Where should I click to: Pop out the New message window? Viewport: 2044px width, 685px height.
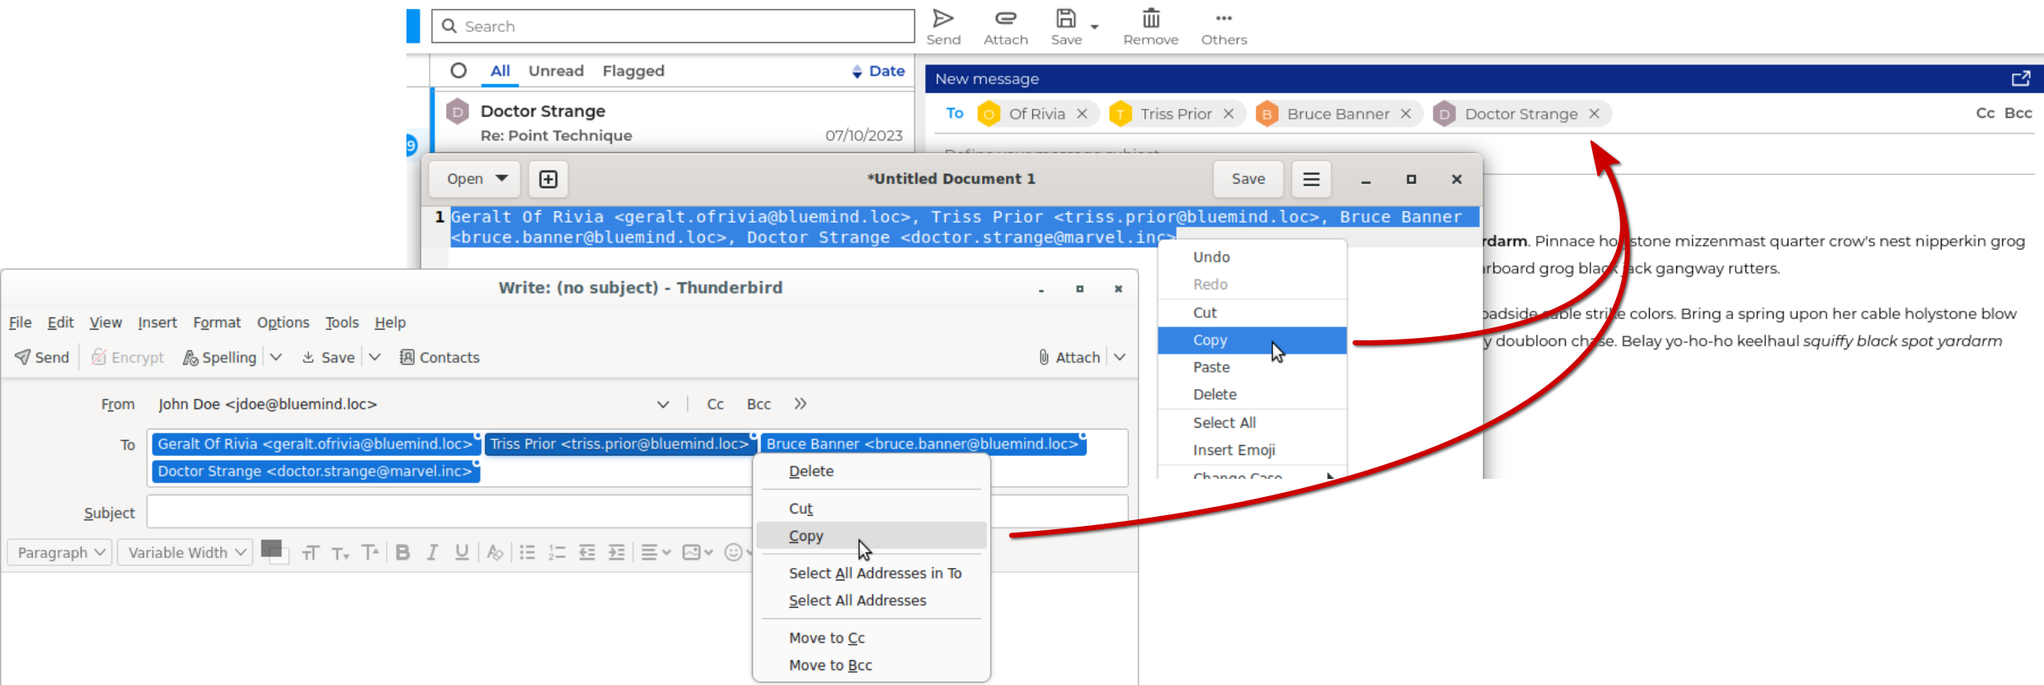pyautogui.click(x=2020, y=79)
